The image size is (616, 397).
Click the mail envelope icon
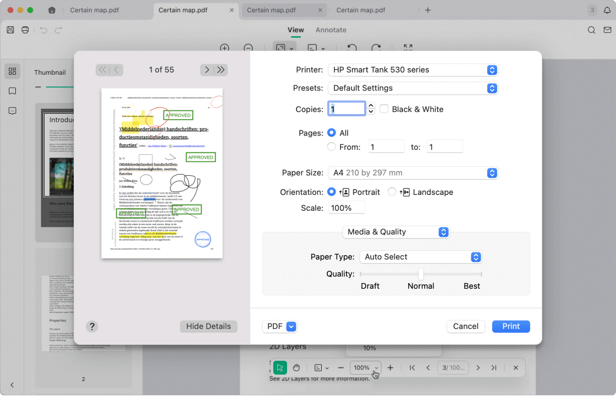(607, 30)
